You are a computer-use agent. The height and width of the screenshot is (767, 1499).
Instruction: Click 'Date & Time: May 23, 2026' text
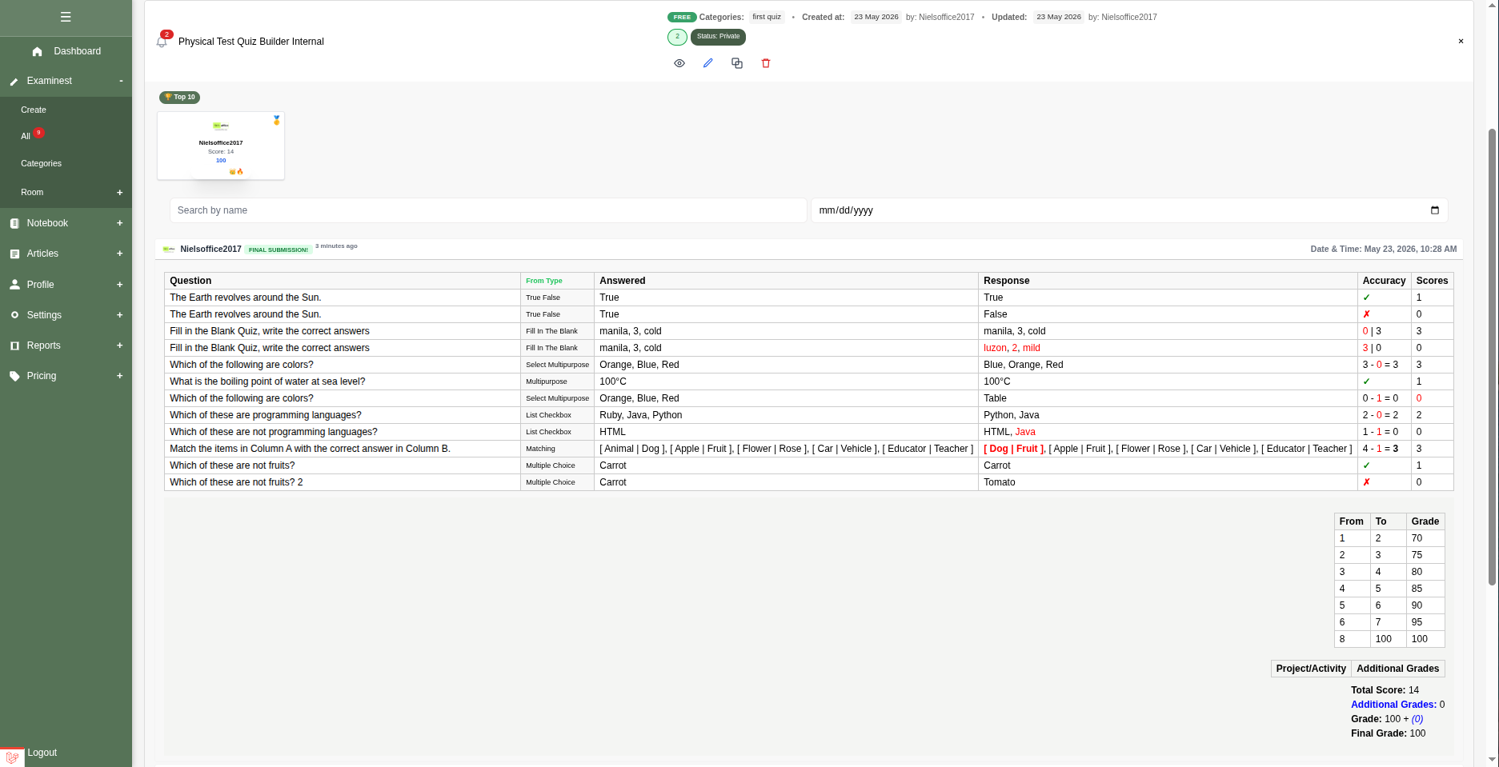[1383, 250]
